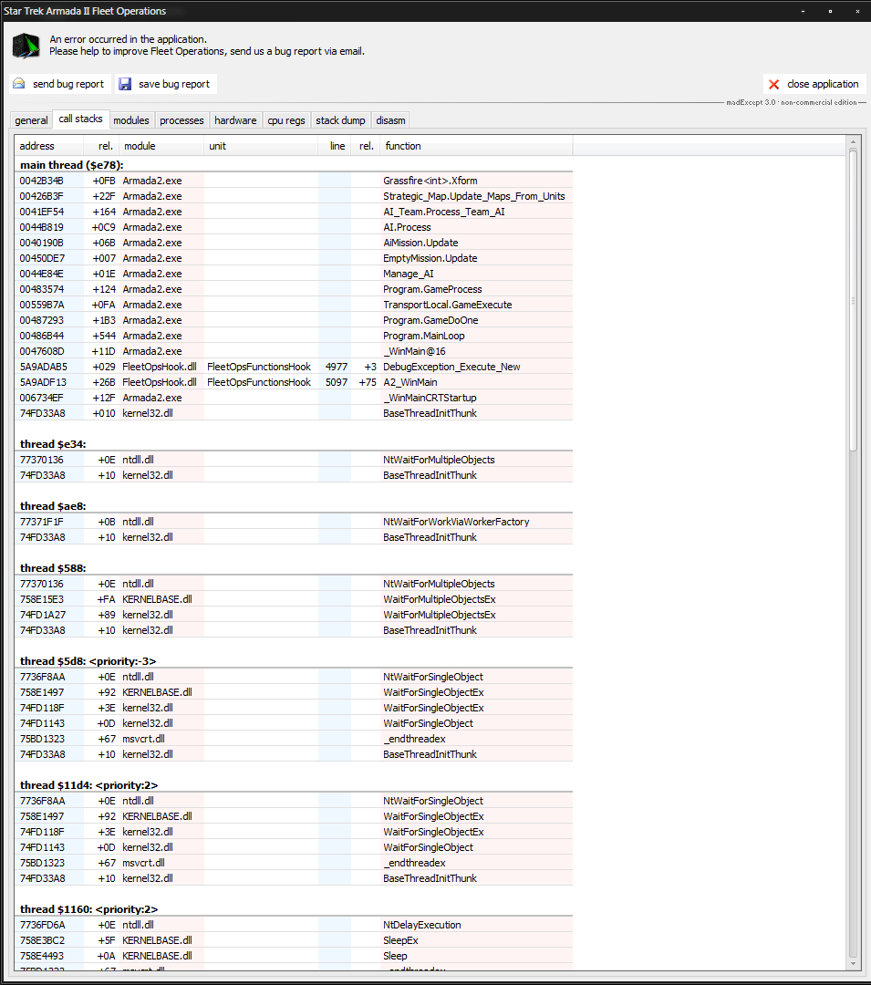Click the scrollbar up arrow

tap(853, 142)
